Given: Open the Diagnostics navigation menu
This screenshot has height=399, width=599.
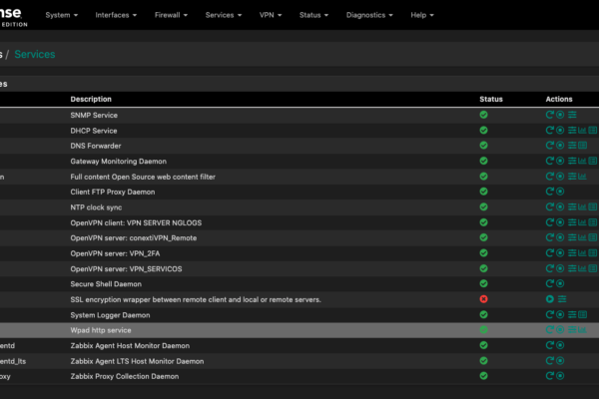Looking at the screenshot, I should click(369, 15).
